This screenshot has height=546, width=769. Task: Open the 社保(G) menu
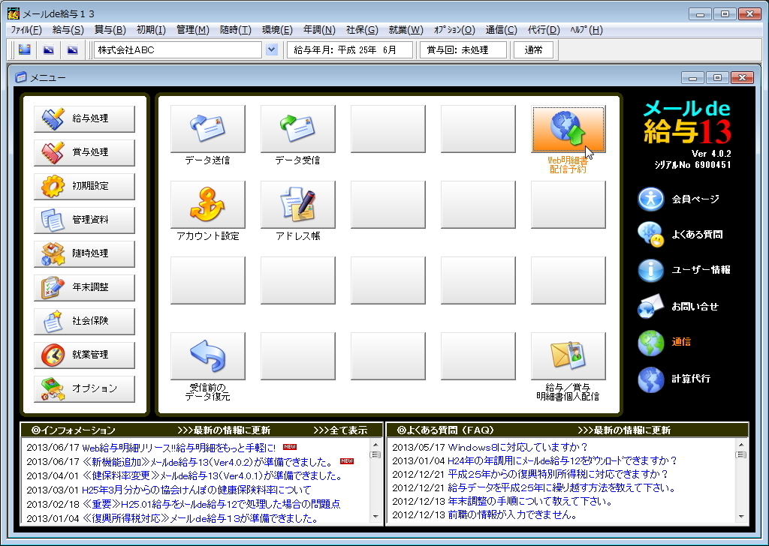tap(362, 30)
